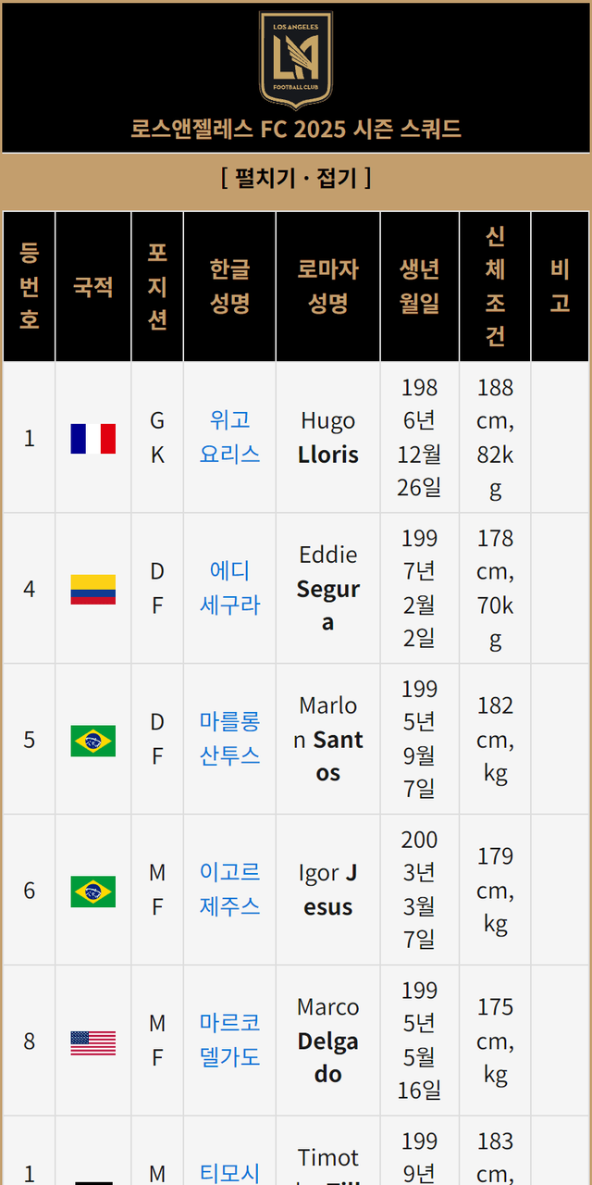Image resolution: width=592 pixels, height=1185 pixels.
Task: Collapse the squad table with 접기
Action: 337,177
